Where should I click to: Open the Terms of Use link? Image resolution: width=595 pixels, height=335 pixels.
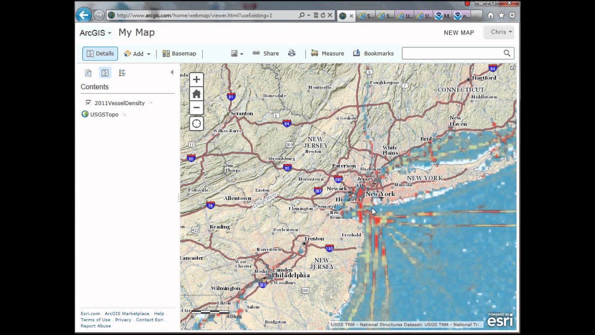click(96, 320)
